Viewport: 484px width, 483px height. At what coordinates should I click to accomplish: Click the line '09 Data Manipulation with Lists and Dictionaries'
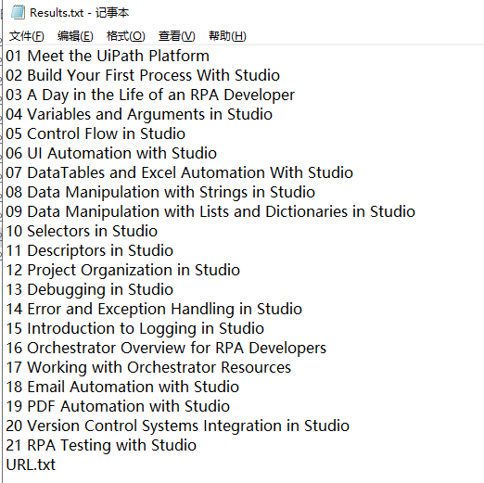[x=210, y=211]
